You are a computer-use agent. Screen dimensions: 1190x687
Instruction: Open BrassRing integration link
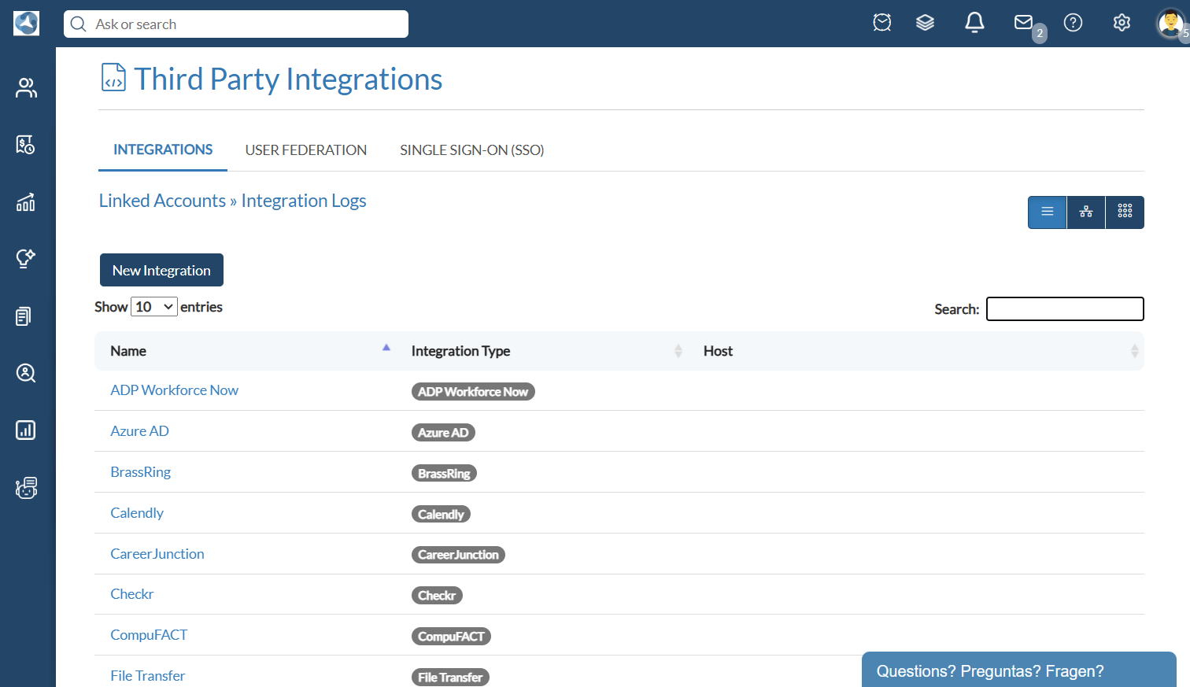(140, 472)
